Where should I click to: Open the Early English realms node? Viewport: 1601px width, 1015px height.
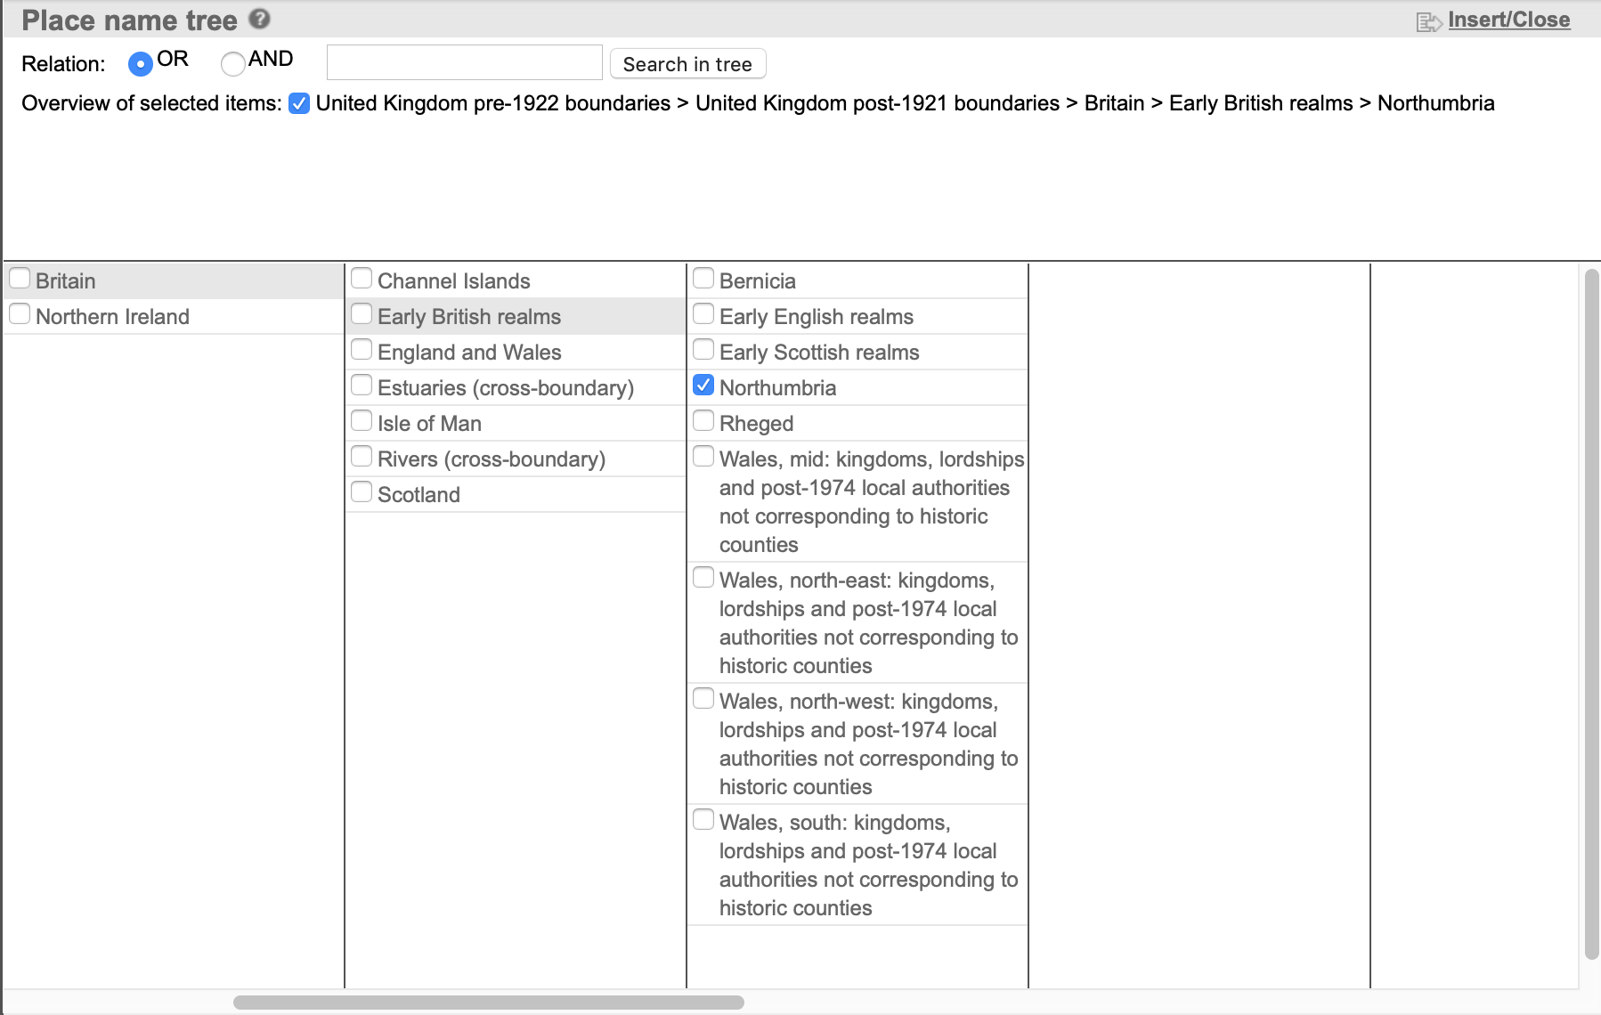(x=816, y=317)
